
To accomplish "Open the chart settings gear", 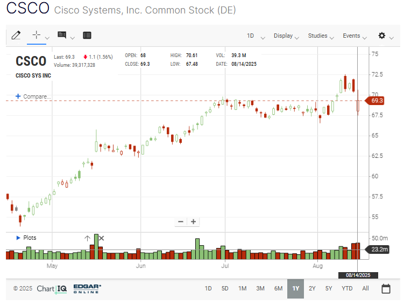I will tap(382, 36).
